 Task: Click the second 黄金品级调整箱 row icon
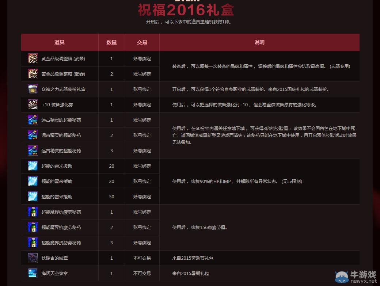(x=33, y=74)
